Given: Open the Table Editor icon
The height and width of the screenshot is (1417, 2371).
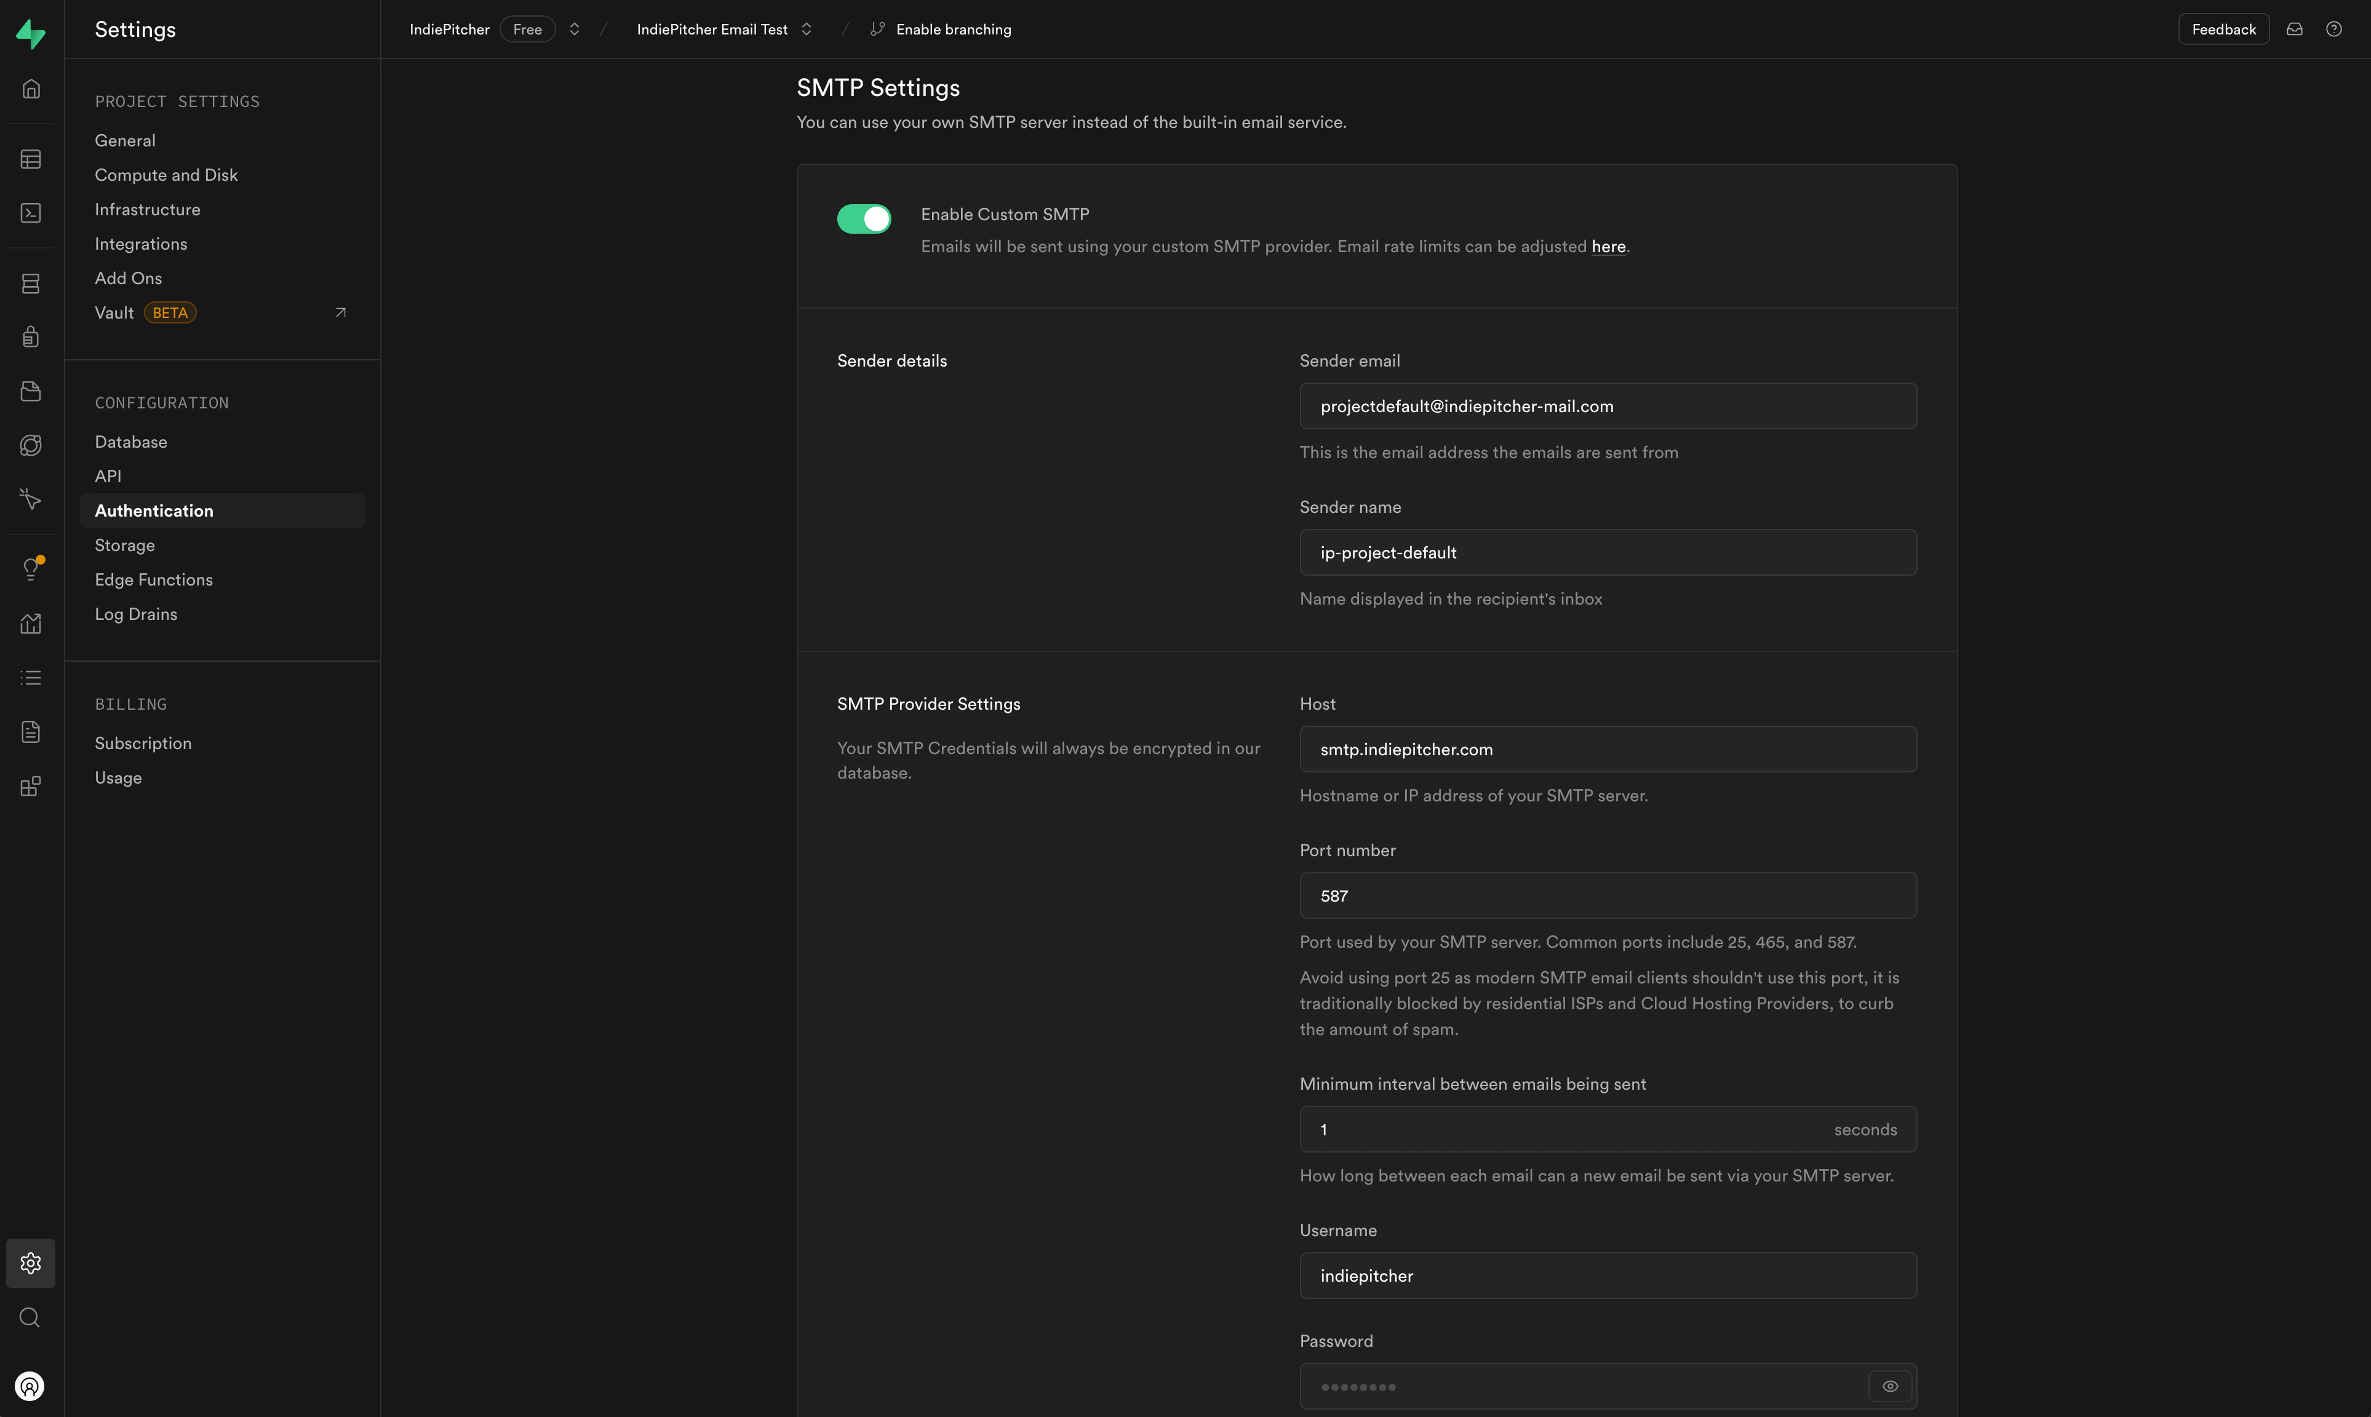Looking at the screenshot, I should click(31, 159).
